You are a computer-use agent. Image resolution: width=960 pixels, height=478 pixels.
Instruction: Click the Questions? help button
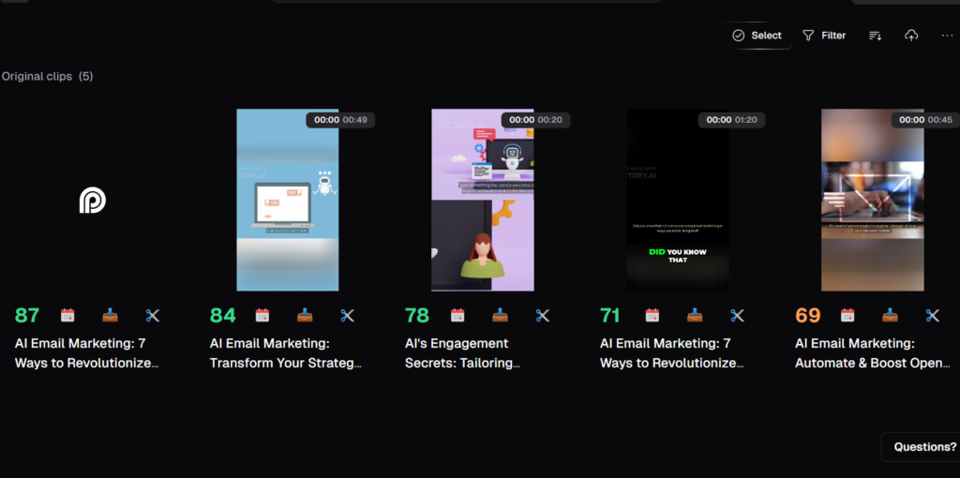(923, 447)
